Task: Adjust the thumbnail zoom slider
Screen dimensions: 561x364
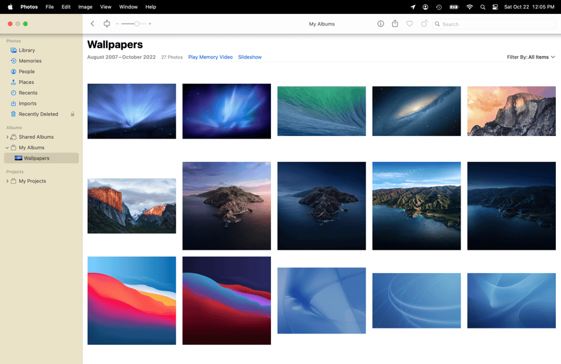Action: coord(134,24)
